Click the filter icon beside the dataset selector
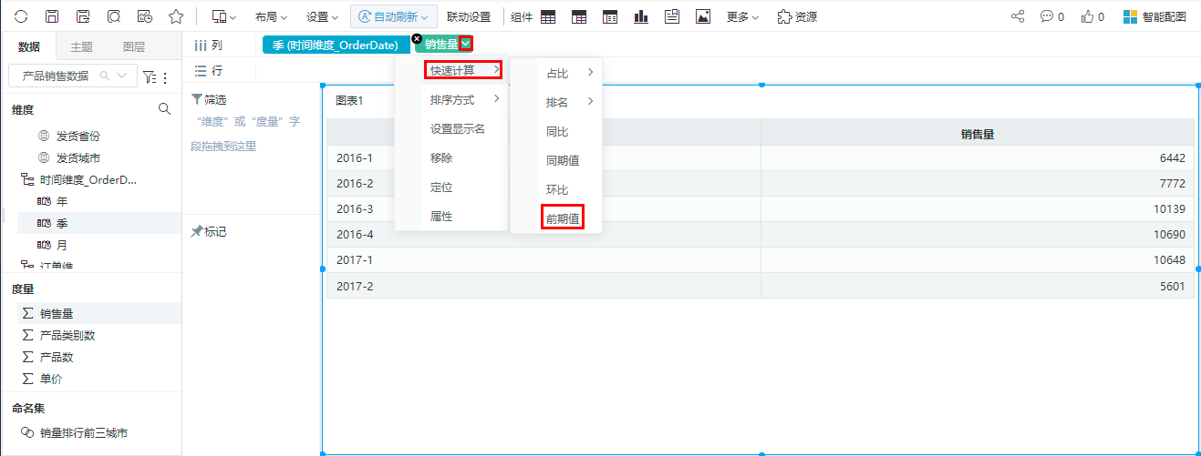The image size is (1201, 456). coord(150,76)
